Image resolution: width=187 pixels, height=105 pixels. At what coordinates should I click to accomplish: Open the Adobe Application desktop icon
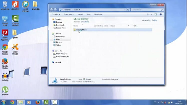pyautogui.click(x=5, y=35)
